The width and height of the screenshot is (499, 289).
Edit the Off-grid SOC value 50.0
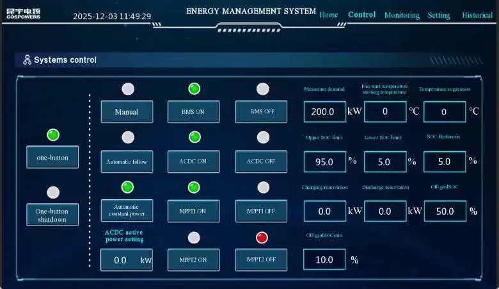(445, 211)
